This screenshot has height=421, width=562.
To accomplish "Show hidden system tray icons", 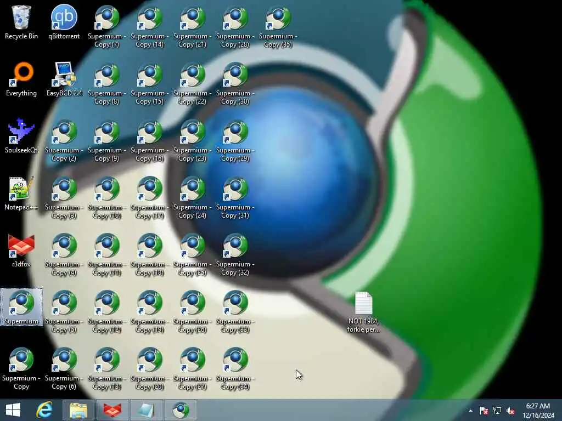I will click(x=470, y=411).
